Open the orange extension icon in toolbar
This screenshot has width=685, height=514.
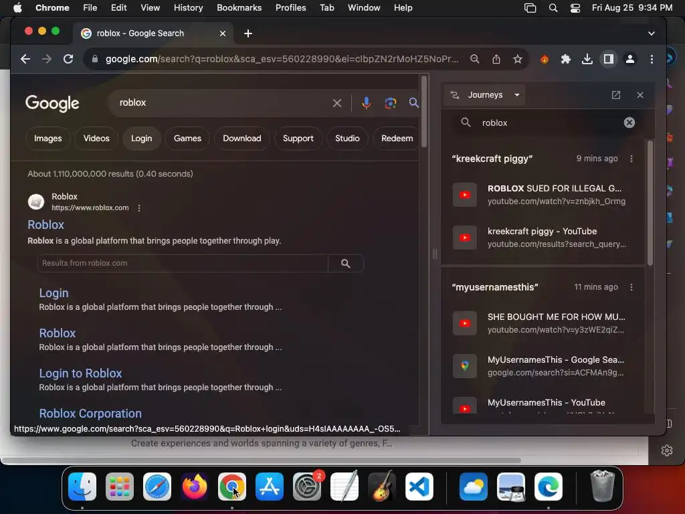tap(545, 59)
